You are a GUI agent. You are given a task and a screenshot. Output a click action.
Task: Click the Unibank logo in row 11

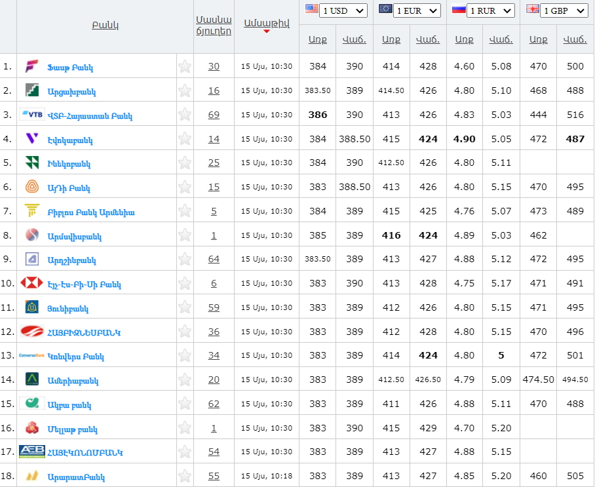[x=32, y=307]
